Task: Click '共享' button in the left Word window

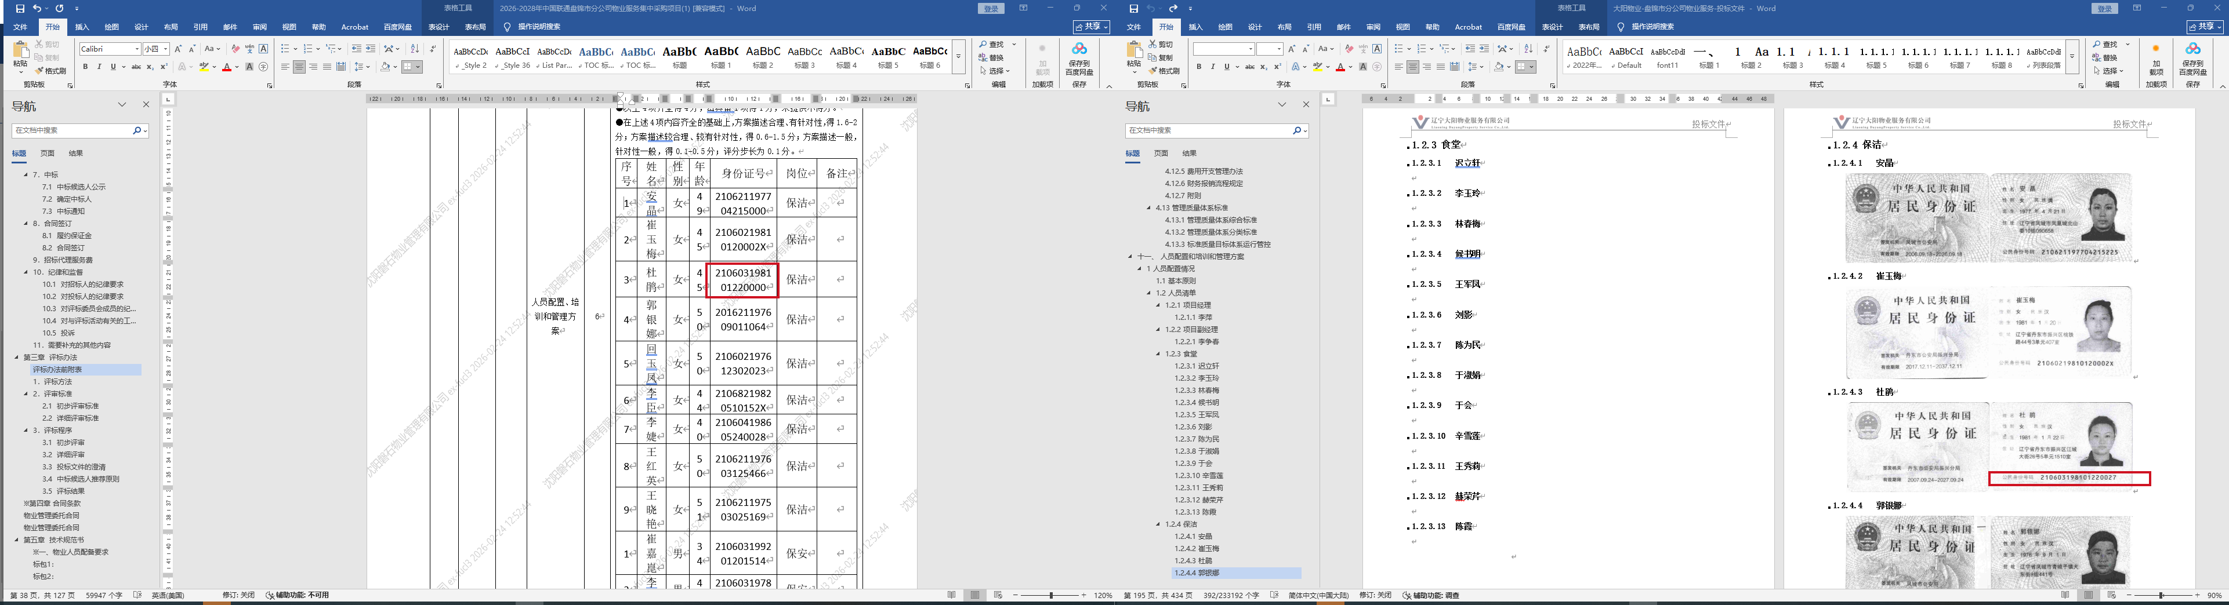Action: tap(1092, 27)
